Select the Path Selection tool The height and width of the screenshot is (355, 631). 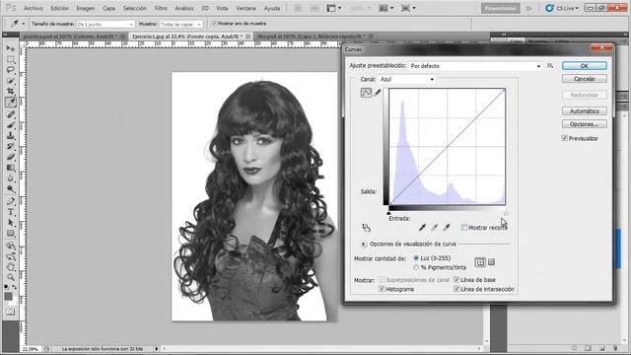(11, 223)
